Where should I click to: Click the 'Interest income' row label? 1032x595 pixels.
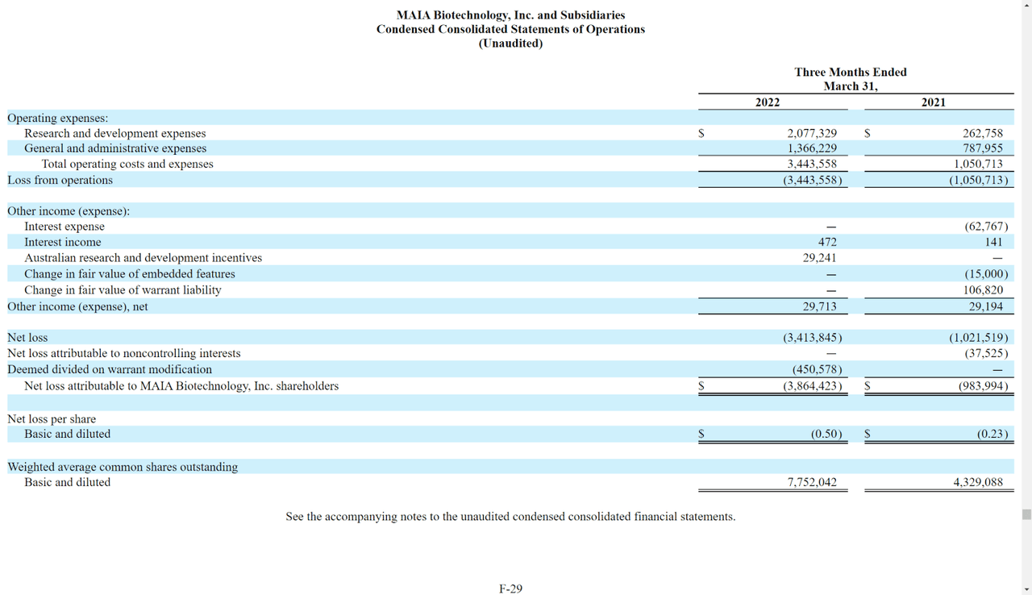(63, 243)
